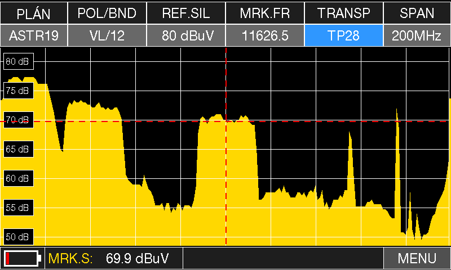Select the POL/BND header cell
The image size is (451, 270).
coord(107,13)
